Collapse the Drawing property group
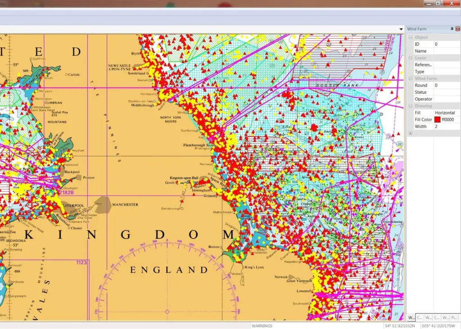Viewport: 461px width, 329px height. pyautogui.click(x=411, y=106)
